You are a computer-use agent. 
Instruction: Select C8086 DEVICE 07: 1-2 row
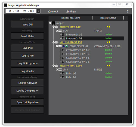[94, 50]
